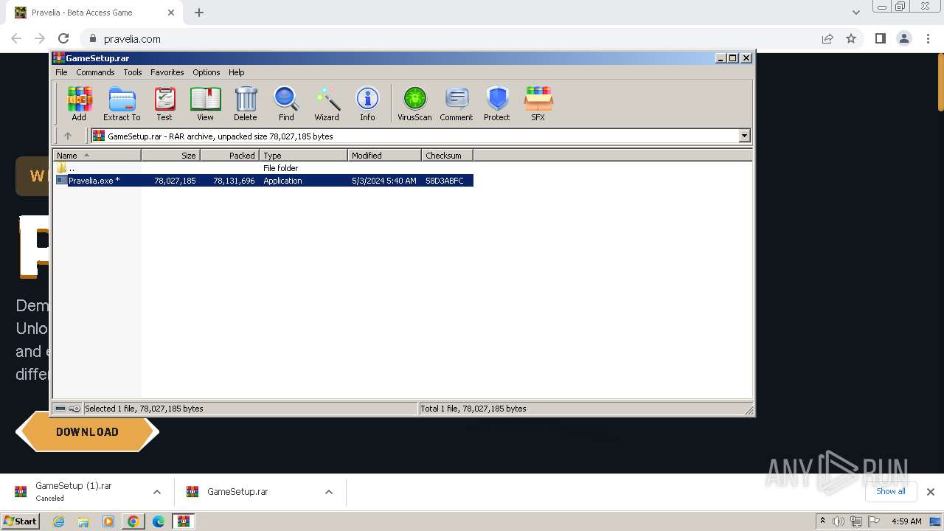The height and width of the screenshot is (531, 944).
Task: Open the Tools menu
Action: pyautogui.click(x=133, y=72)
